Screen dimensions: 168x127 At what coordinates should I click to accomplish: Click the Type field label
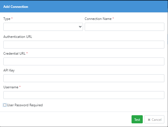click(x=7, y=19)
